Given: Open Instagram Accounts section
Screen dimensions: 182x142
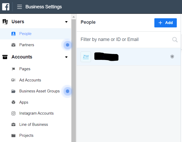Looking at the screenshot, I should coord(35,113).
